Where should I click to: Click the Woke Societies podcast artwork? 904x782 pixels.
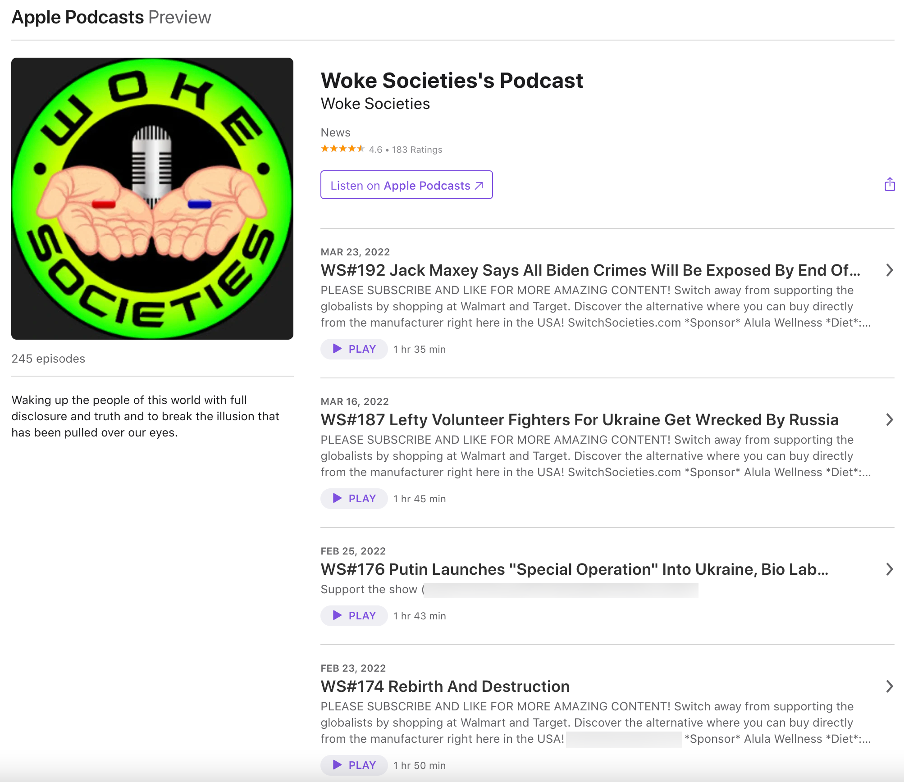click(152, 199)
